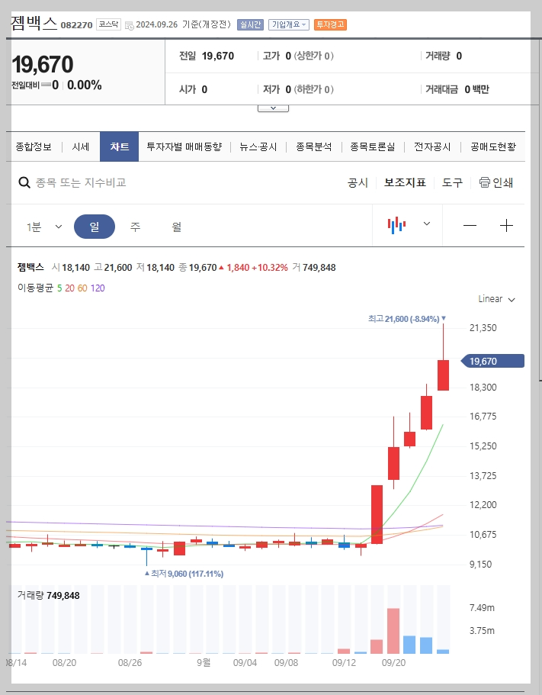The width and height of the screenshot is (542, 695).
Task: Open the Linear scale dropdown
Action: pyautogui.click(x=495, y=299)
